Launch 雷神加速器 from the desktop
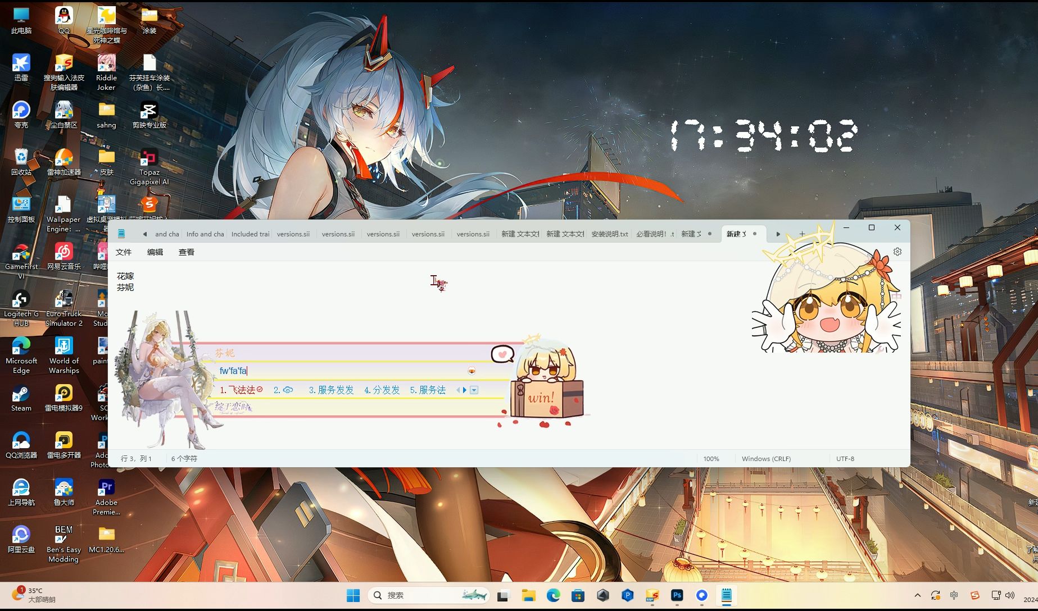 click(64, 162)
